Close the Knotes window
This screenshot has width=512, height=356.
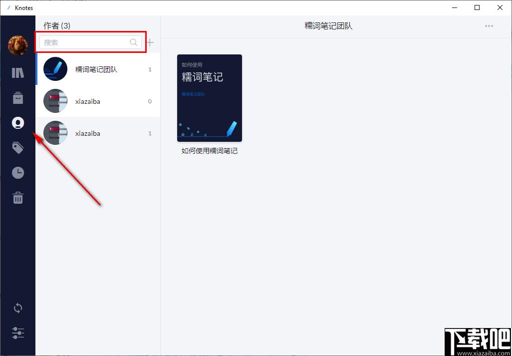point(500,8)
